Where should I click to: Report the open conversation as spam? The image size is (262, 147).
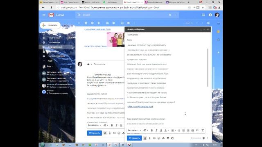pos(92,23)
